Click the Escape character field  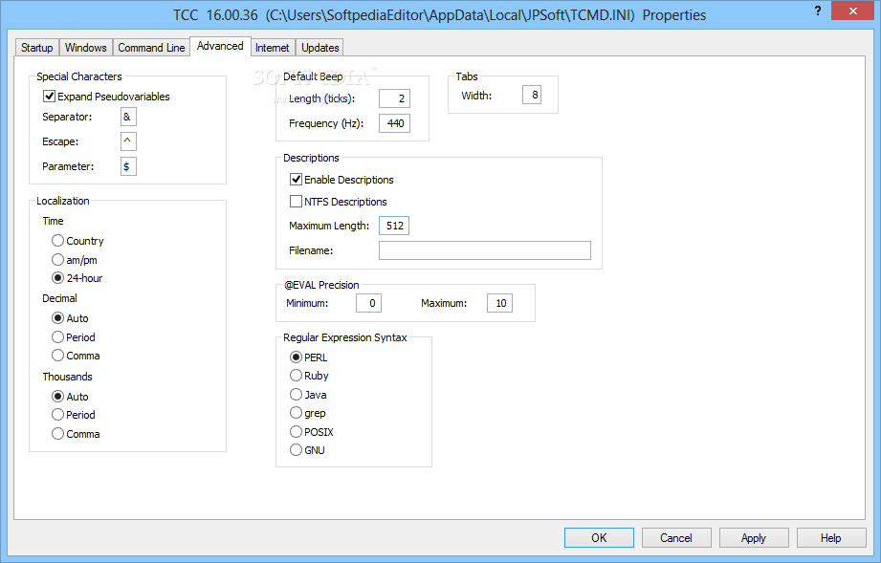[x=128, y=141]
